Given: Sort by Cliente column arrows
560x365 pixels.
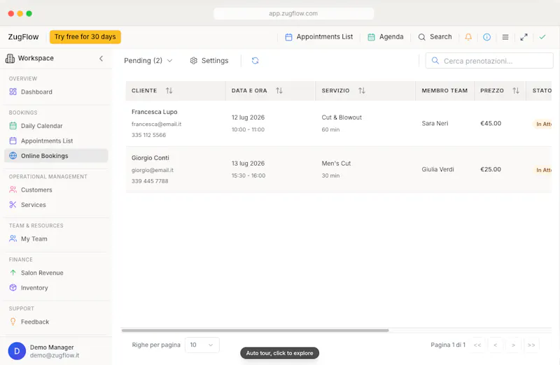Looking at the screenshot, I should pos(169,91).
